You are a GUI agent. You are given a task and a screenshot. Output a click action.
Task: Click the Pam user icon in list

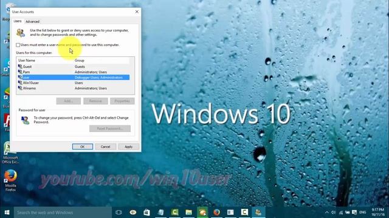(x=20, y=71)
